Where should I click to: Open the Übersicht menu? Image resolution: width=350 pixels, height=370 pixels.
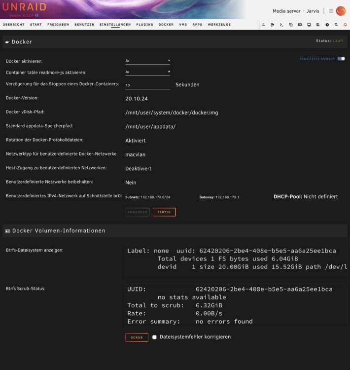coord(13,25)
